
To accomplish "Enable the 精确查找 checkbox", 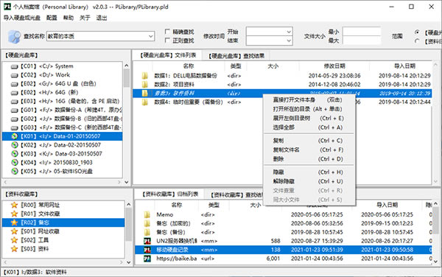I will 167,31.
